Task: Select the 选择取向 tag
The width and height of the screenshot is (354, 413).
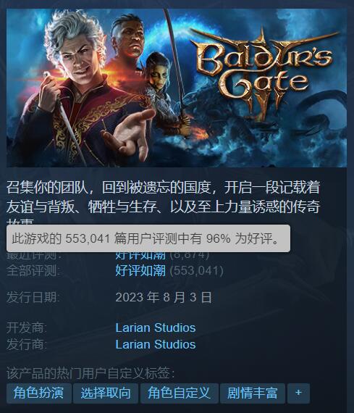Action: [x=106, y=393]
